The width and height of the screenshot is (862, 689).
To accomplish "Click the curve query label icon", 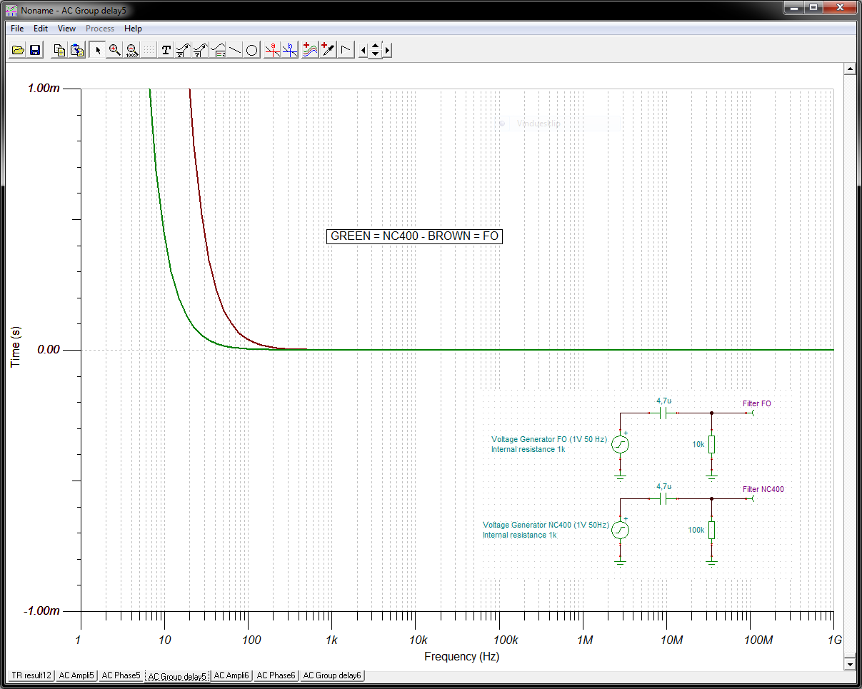I will click(x=201, y=50).
